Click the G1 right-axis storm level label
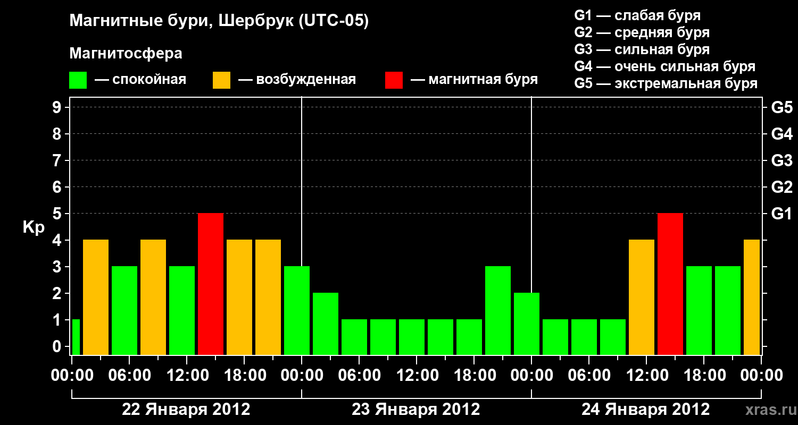 782,214
